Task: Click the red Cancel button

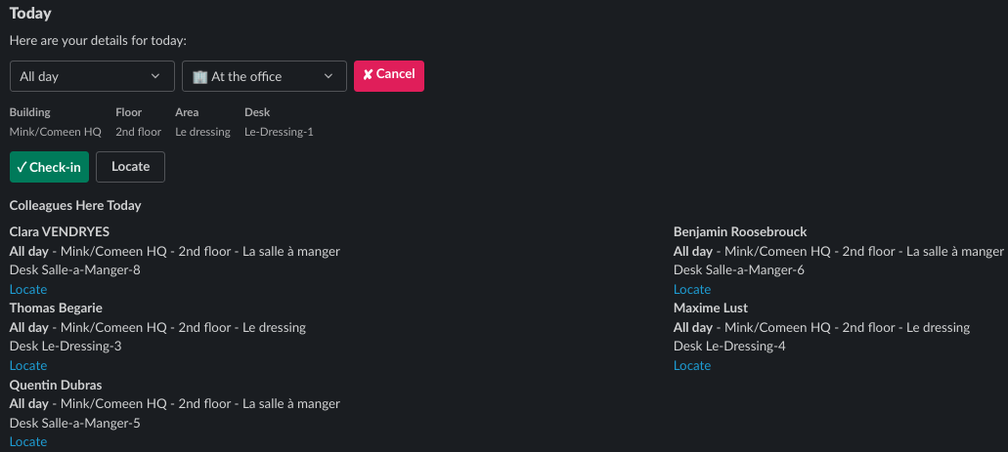Action: coord(389,76)
